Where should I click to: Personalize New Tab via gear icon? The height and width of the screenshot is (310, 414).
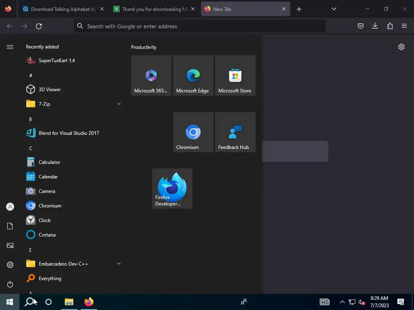coord(401,47)
